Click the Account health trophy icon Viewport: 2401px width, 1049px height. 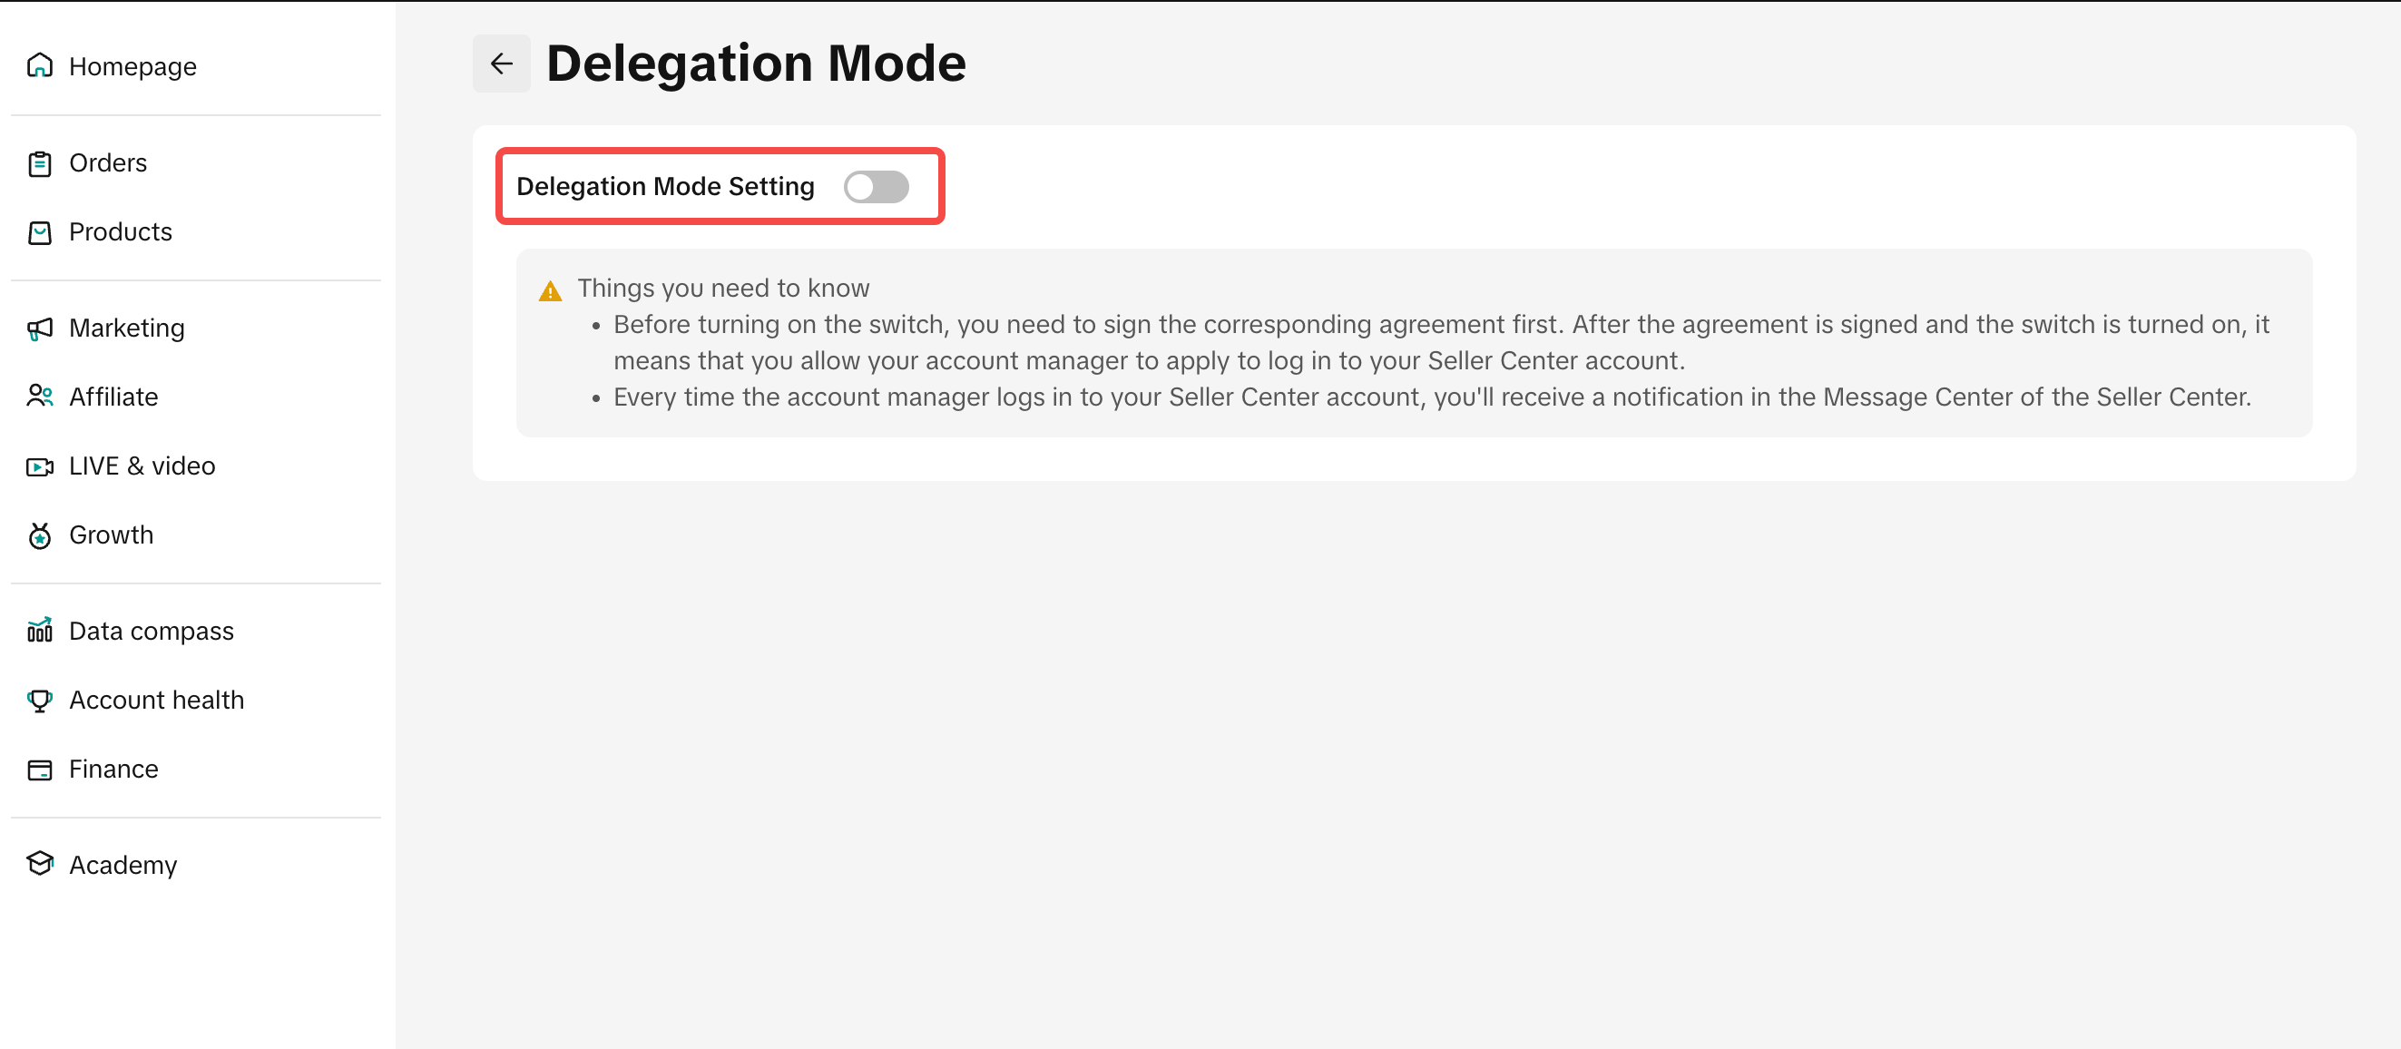coord(39,701)
